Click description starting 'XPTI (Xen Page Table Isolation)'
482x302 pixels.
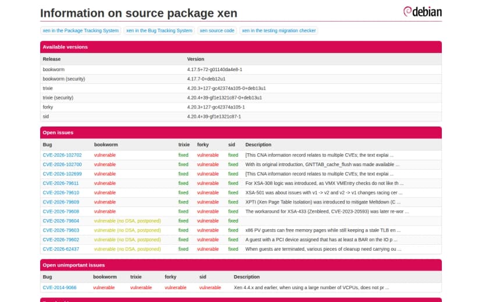(322, 202)
